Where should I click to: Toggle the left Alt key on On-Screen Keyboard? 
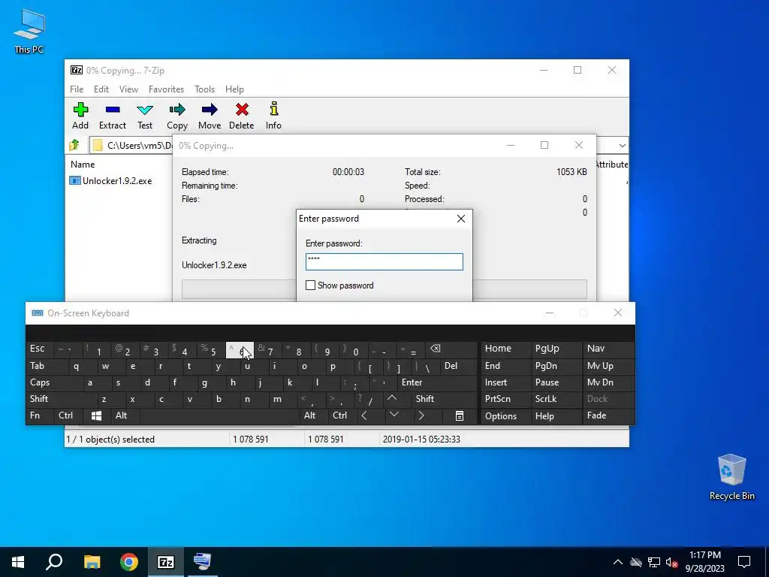coord(125,415)
